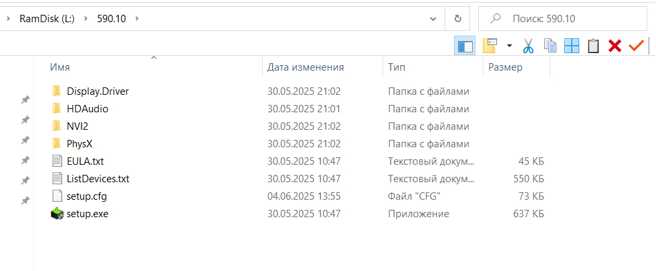Click date 30.05.2025 21:01 of HDAudio
This screenshot has height=271, width=656.
click(x=304, y=109)
